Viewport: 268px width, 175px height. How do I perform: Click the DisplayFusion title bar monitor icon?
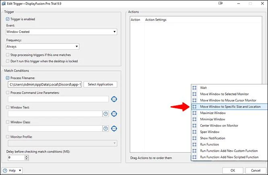[221, 3]
